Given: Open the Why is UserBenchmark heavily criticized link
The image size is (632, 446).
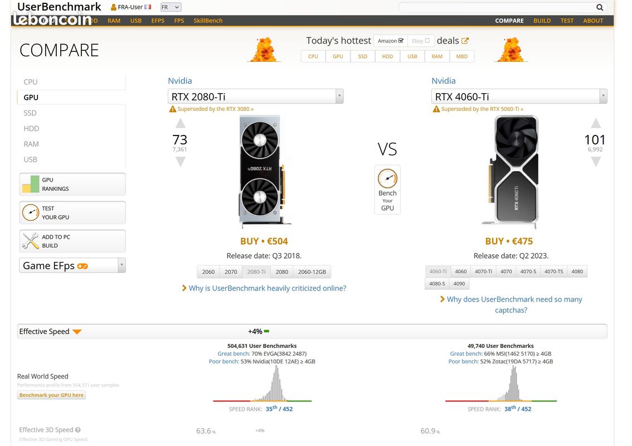Looking at the screenshot, I should (x=265, y=288).
